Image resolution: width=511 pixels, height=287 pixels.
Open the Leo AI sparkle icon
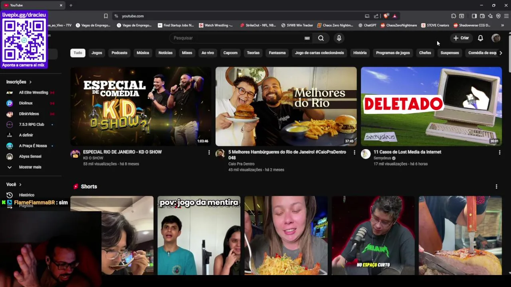490,16
